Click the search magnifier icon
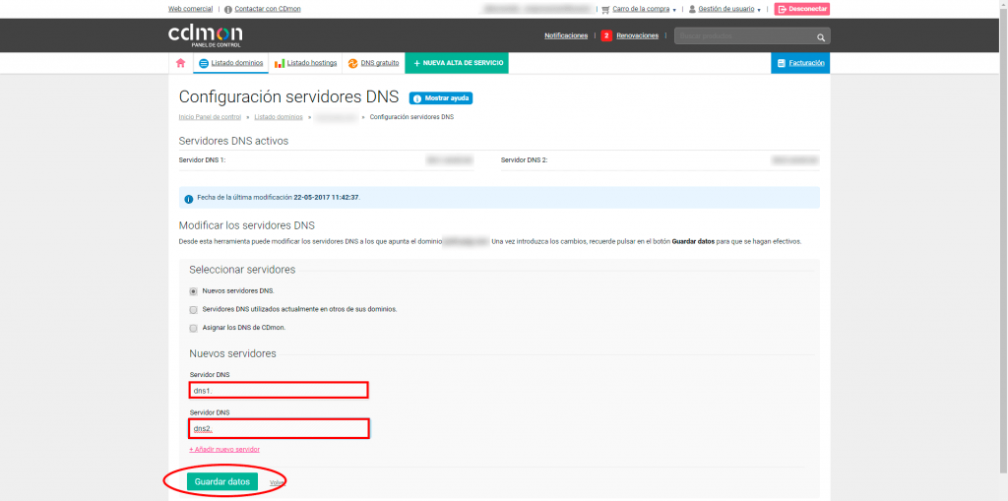Image resolution: width=1008 pixels, height=501 pixels. coord(822,36)
